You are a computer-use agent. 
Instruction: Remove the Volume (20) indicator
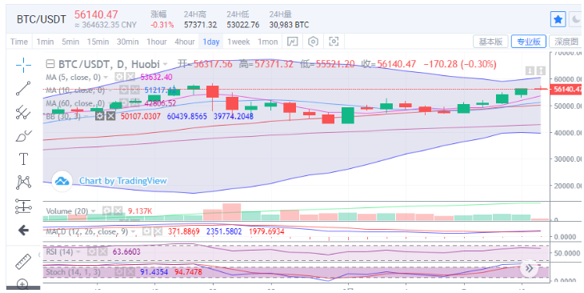click(x=118, y=211)
